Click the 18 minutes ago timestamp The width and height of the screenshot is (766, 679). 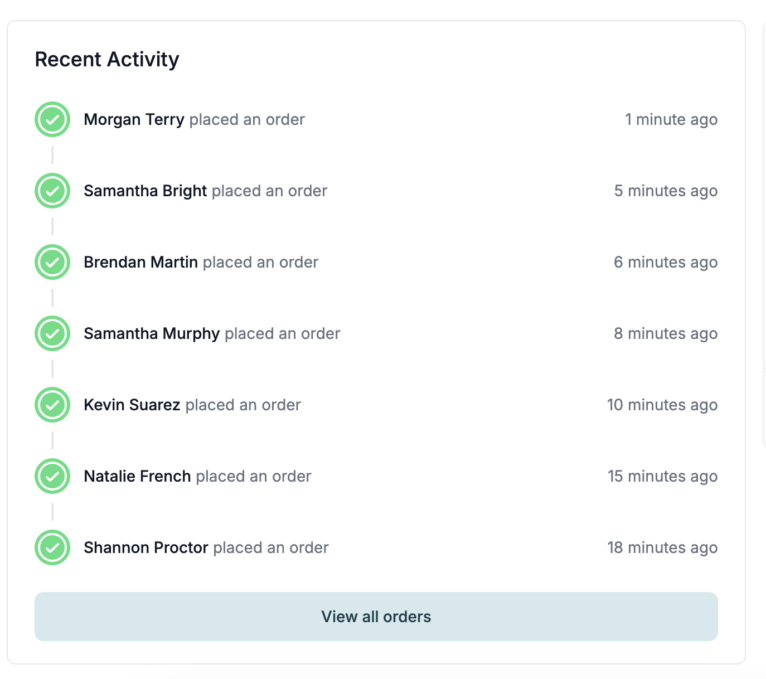[662, 547]
